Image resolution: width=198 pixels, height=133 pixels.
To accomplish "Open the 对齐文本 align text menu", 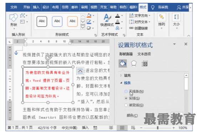I will 139,22.
